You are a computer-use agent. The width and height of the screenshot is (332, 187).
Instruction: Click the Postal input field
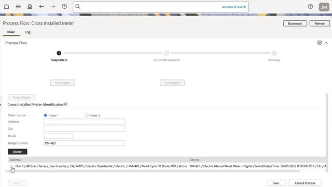pos(58,136)
